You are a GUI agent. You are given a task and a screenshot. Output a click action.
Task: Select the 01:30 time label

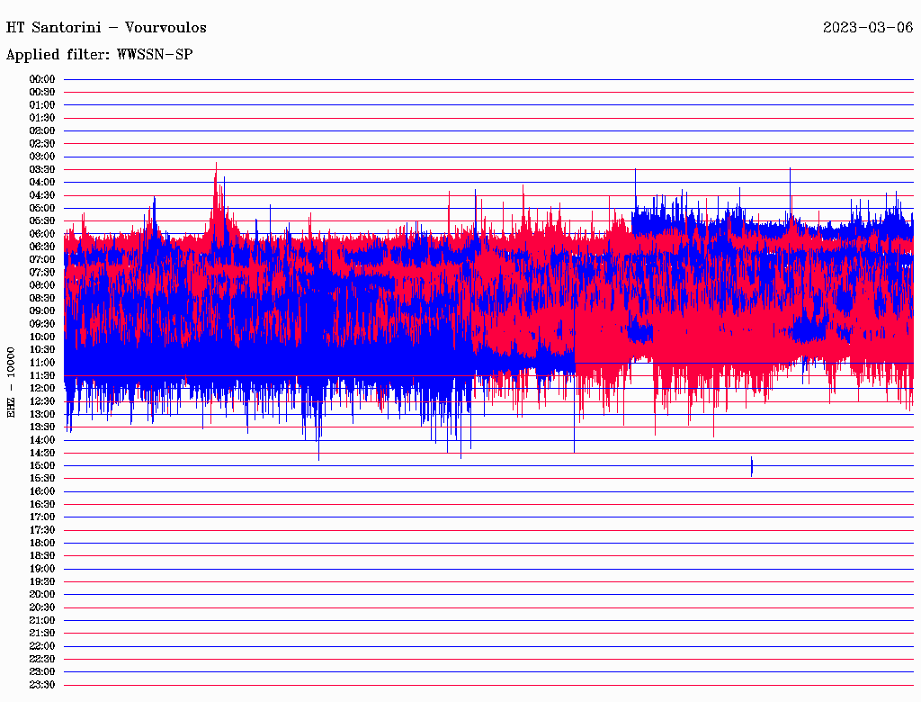[42, 118]
